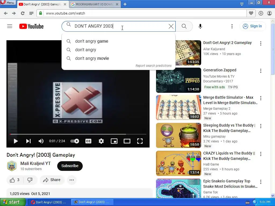The width and height of the screenshot is (275, 206).
Task: Open options for Merge Battle Simulator video
Action: point(261,98)
